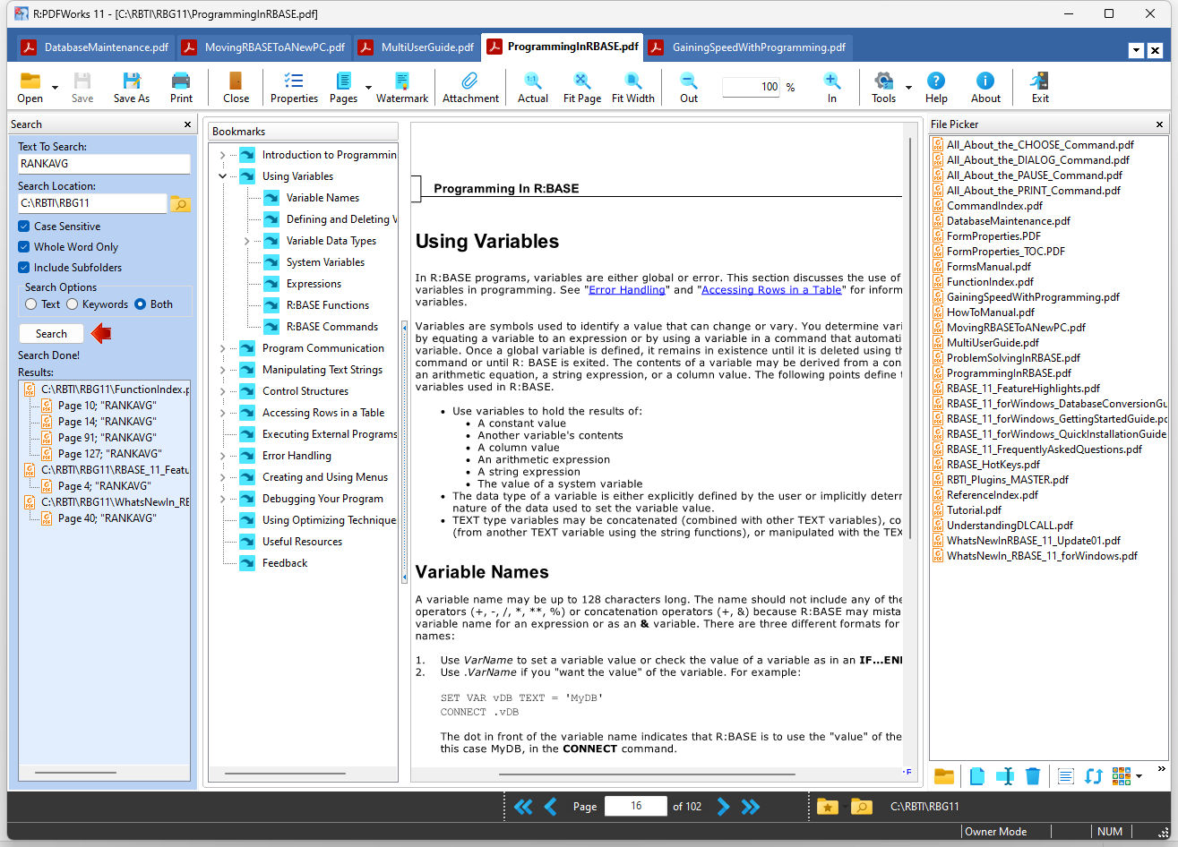This screenshot has width=1178, height=847.
Task: Follow the Accessing Rows in a Table link
Action: (772, 290)
